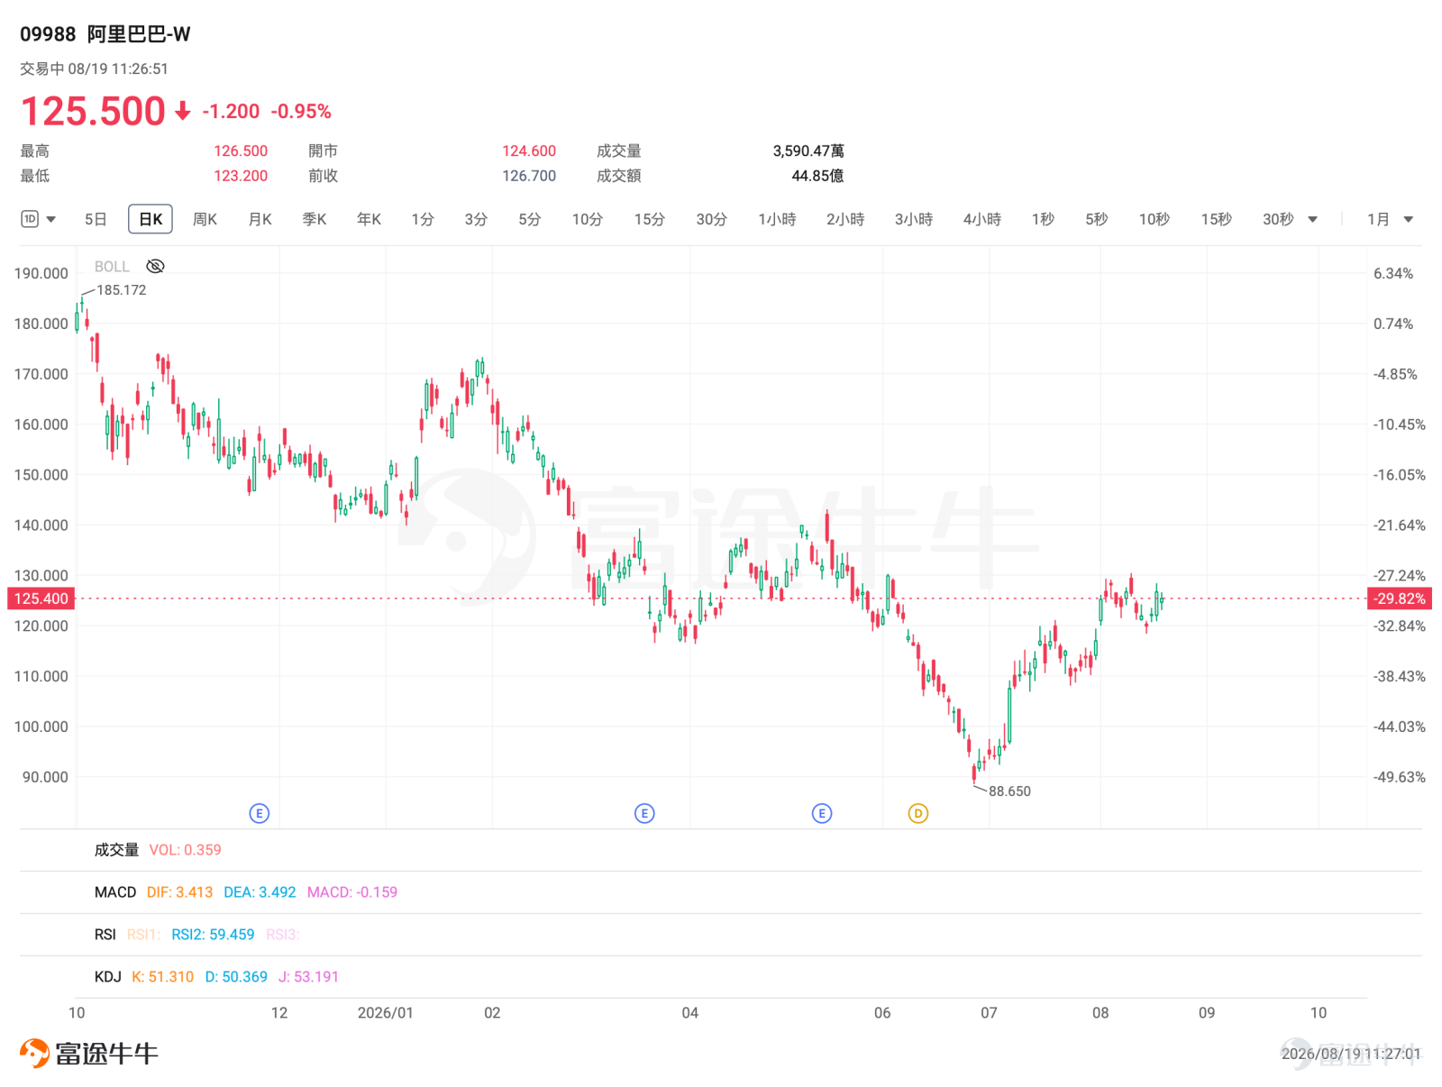Click the stock title 09988 阿里巴巴-W

click(x=105, y=34)
